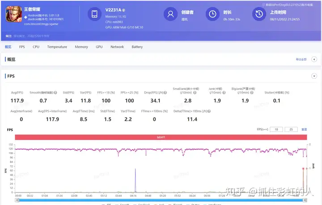This screenshot has width=322, height=205.
Task: Collapse the 概览 section with the arrow button
Action: pos(314,60)
